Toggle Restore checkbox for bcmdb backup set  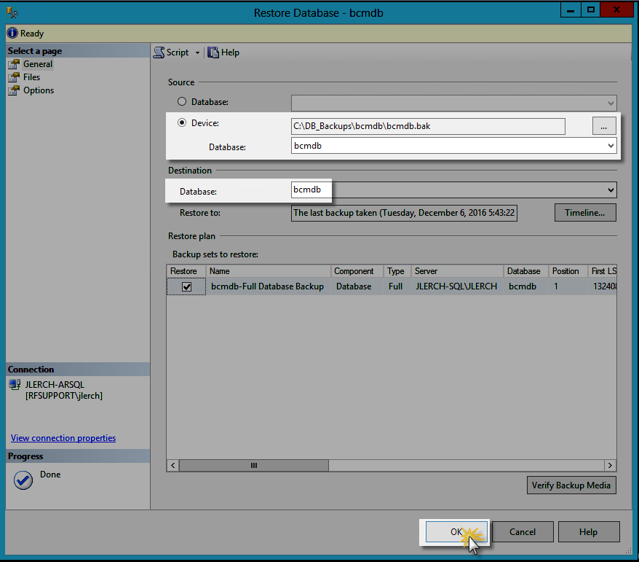(187, 287)
